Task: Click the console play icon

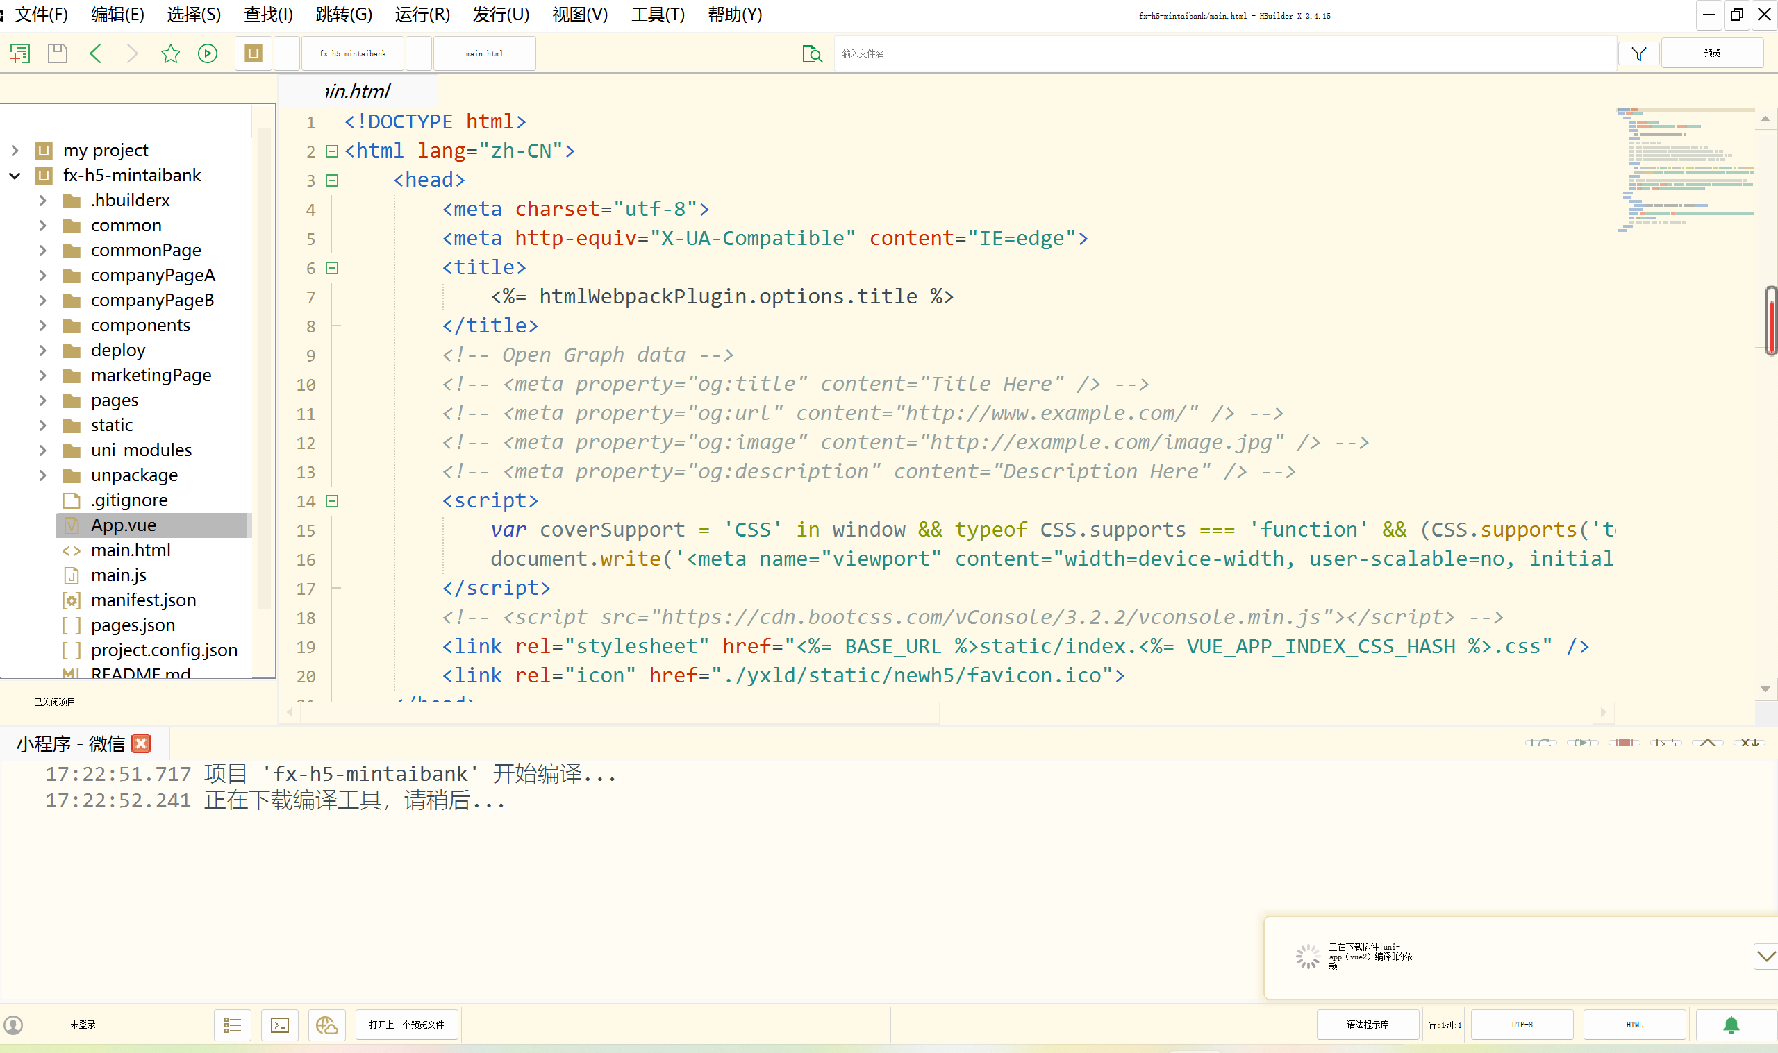Action: [x=1582, y=742]
